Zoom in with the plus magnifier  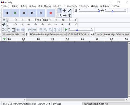[x=41, y=30]
